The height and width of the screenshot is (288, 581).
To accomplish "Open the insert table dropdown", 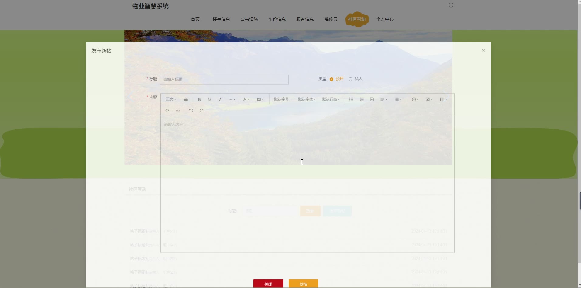I will click(444, 99).
